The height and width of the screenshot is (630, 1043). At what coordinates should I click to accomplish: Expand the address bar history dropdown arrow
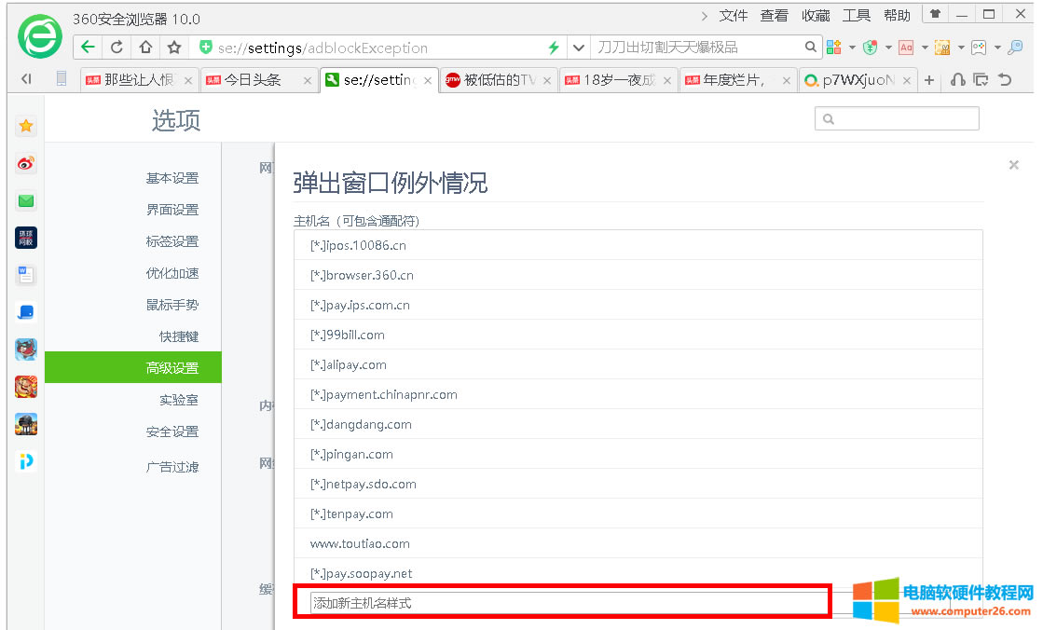point(580,45)
